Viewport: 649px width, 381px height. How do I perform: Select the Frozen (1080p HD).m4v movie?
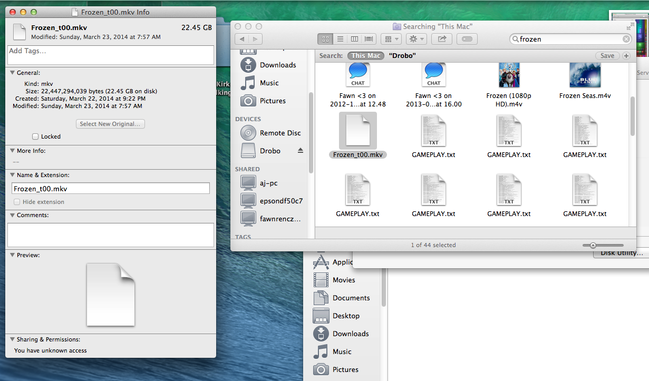pyautogui.click(x=509, y=75)
